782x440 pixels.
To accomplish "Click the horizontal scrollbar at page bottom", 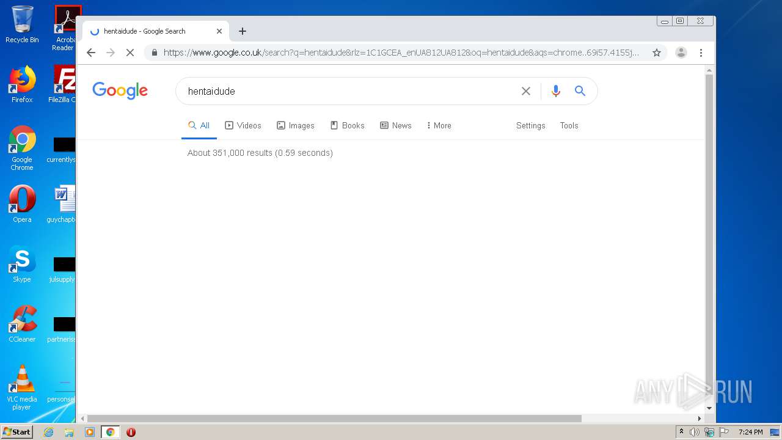I will coord(335,419).
